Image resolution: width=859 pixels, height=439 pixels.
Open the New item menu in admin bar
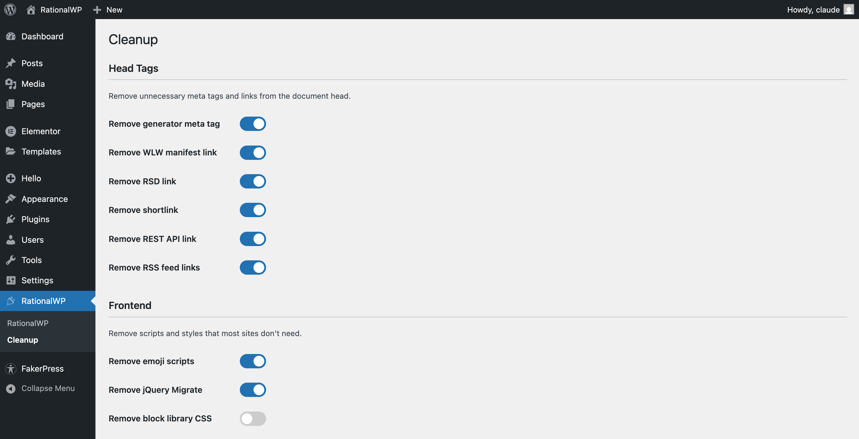click(107, 9)
